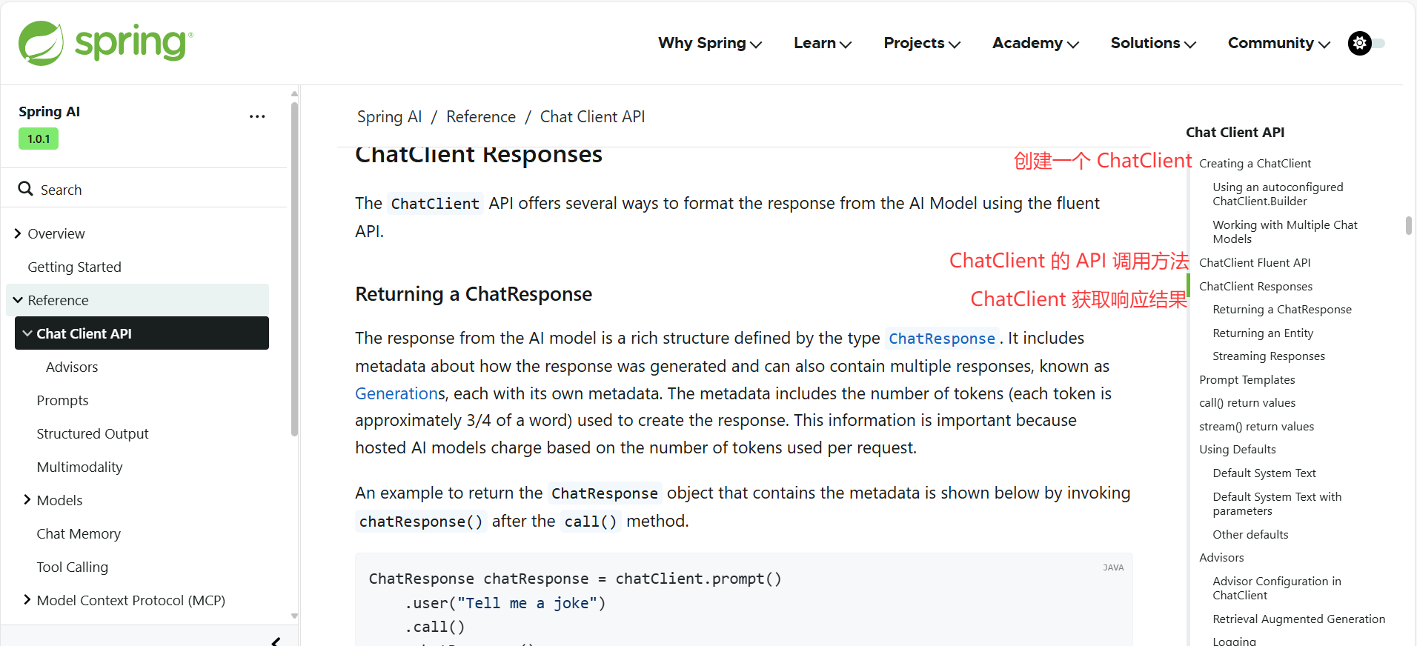Click the Reference breadcrumb link
Viewport: 1417px width, 646px height.
(x=481, y=116)
